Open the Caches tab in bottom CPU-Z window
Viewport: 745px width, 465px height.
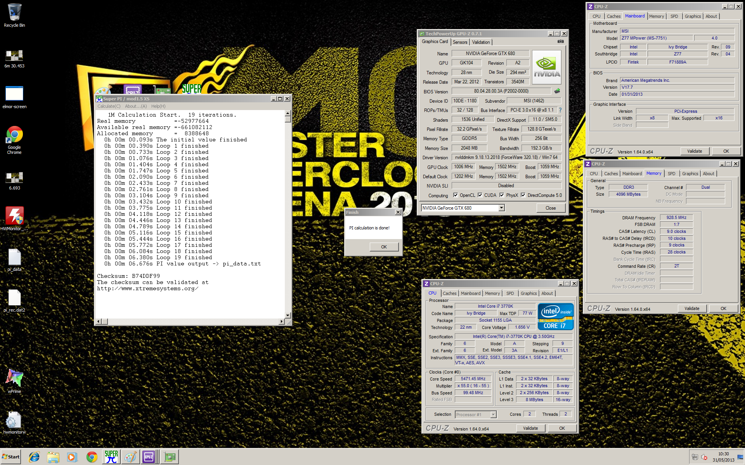tap(450, 293)
